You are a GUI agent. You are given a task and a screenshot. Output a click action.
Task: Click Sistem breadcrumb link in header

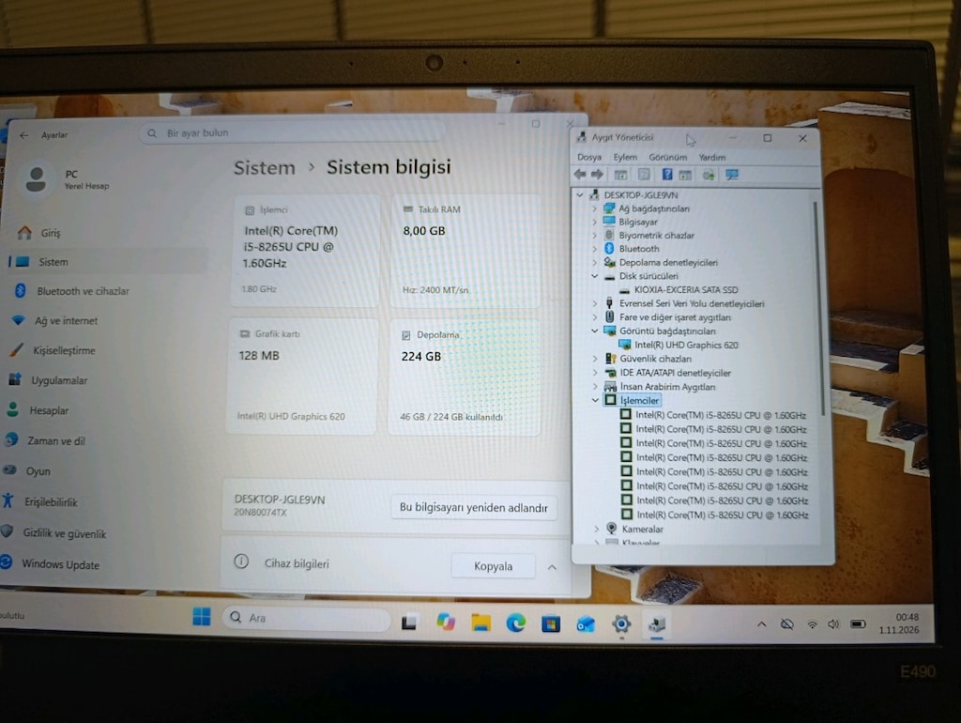point(264,167)
